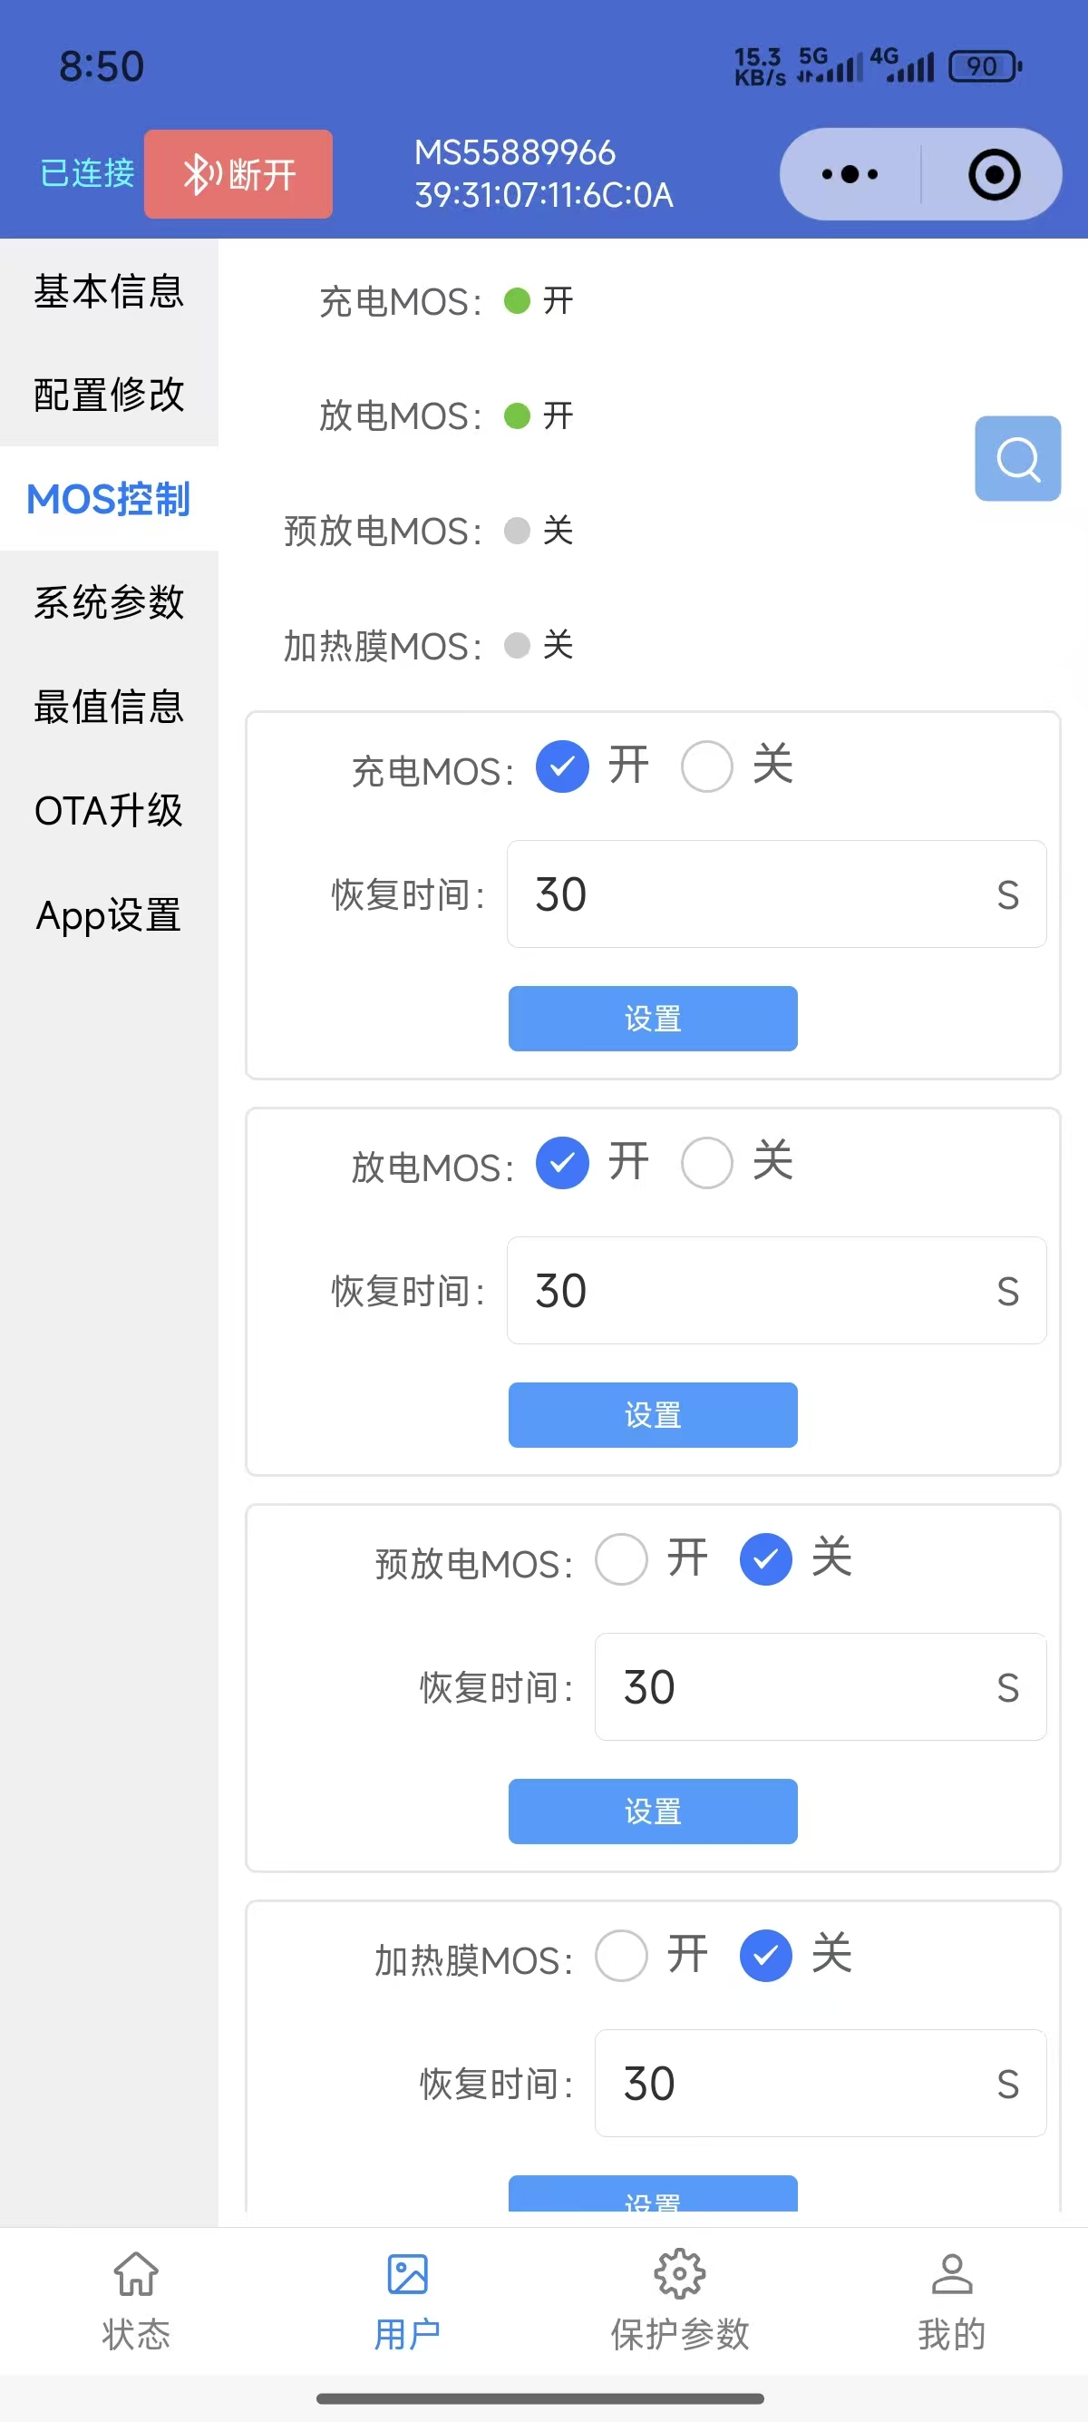Screen dimensions: 1088x2422
Task: Open the mini program three-dots menu
Action: click(x=850, y=175)
